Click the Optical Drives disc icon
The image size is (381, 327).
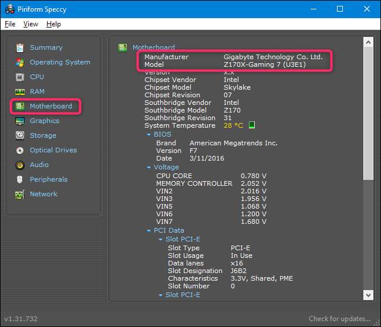pyautogui.click(x=20, y=150)
